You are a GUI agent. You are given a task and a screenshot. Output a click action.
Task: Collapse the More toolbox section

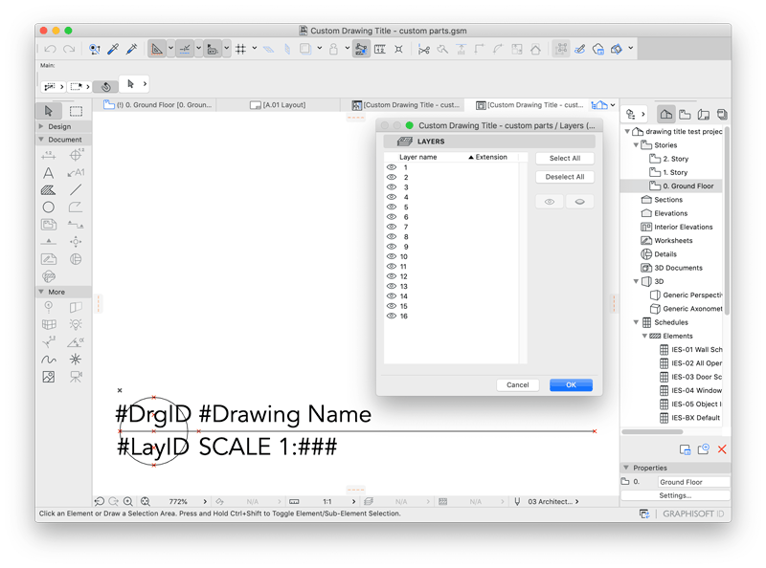(x=41, y=292)
